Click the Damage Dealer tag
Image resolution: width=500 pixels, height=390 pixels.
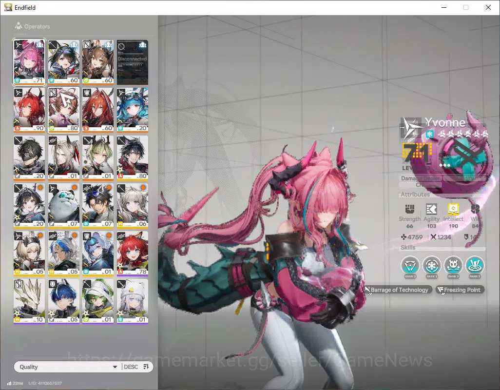coord(420,178)
